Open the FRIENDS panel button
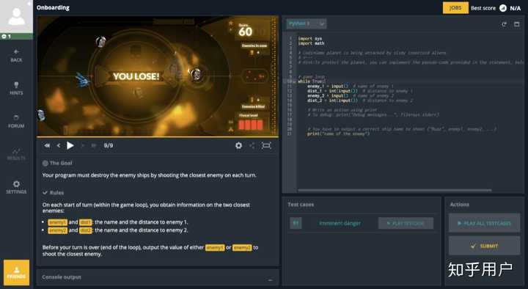This screenshot has width=528, height=289. coord(16,272)
